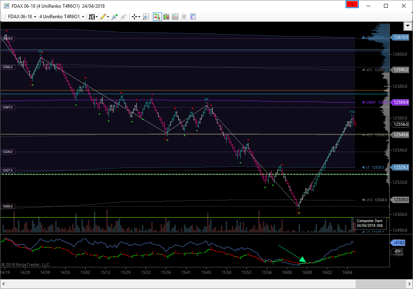Click the 12527.5 level label on chart
The height and width of the screenshot is (289, 413).
pos(8,170)
